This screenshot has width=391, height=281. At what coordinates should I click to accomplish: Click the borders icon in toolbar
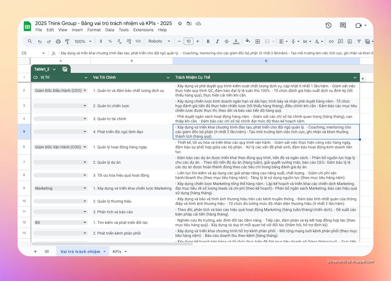pyautogui.click(x=258, y=41)
